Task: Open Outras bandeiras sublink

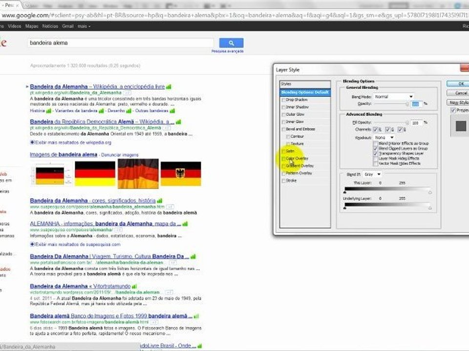Action: 151,111
